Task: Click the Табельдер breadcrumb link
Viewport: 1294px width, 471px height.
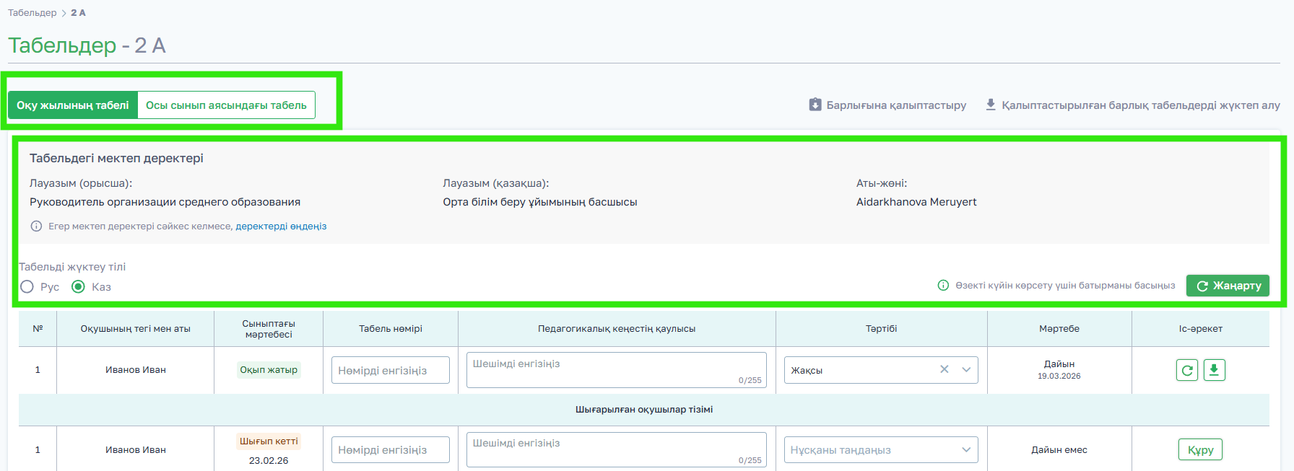Action: click(32, 13)
